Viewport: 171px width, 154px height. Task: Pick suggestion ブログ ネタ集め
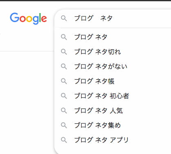pyautogui.click(x=113, y=125)
